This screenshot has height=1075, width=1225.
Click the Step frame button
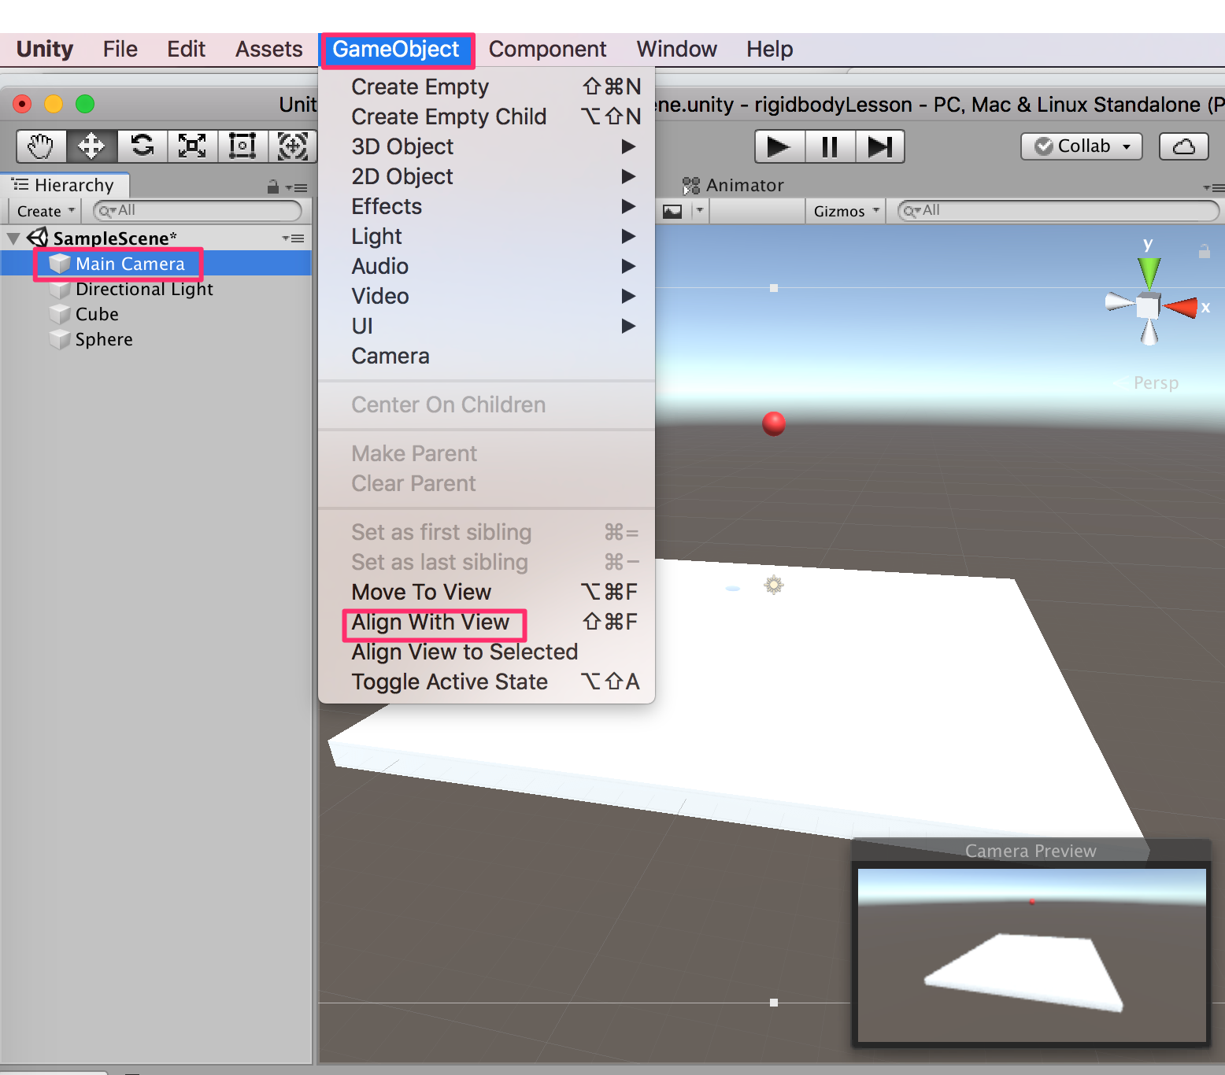879,147
